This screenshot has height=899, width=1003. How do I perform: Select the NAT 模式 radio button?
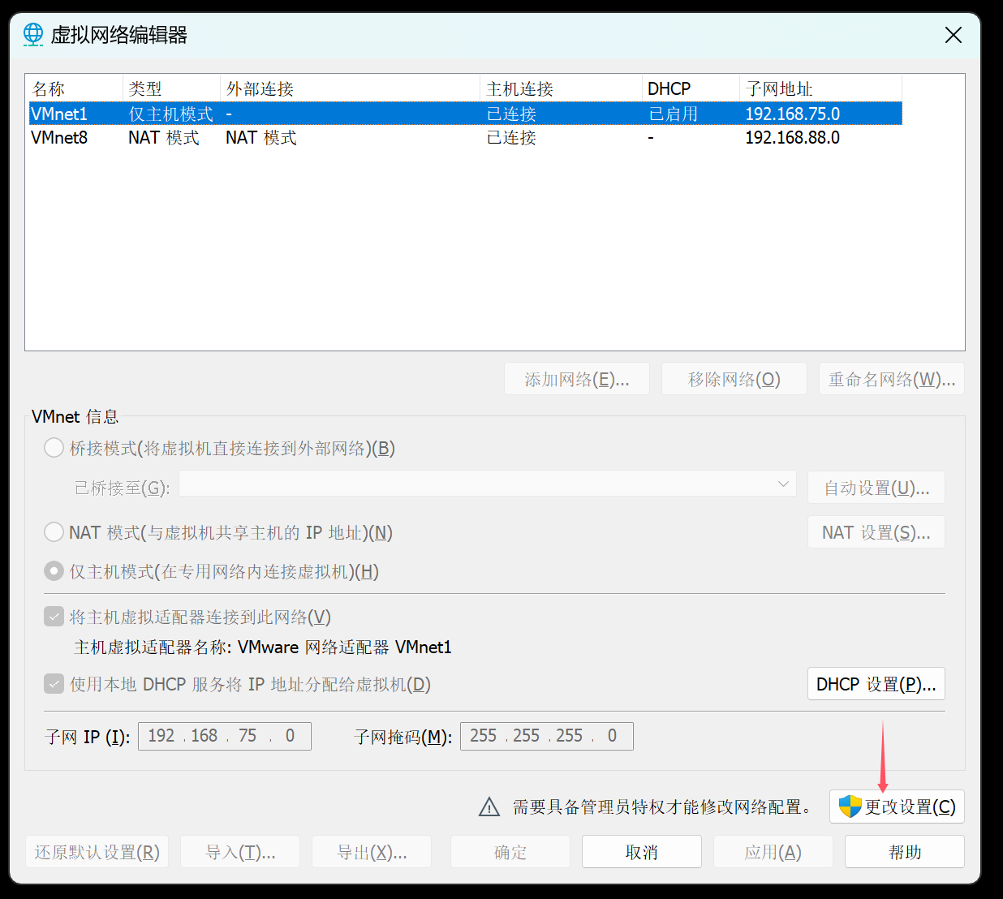coord(54,532)
